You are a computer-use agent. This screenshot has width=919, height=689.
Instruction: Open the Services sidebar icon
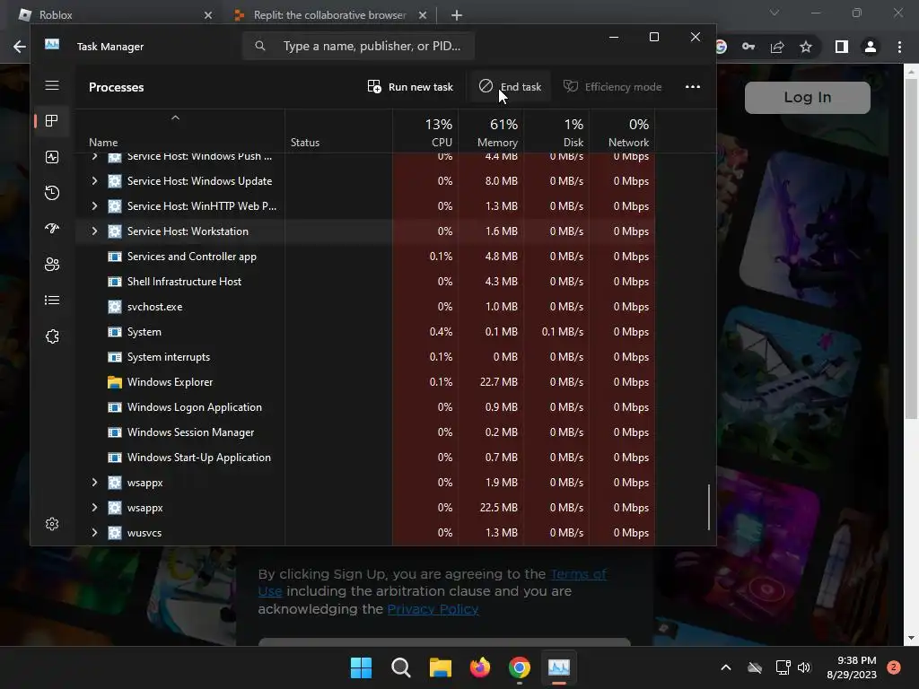52,336
